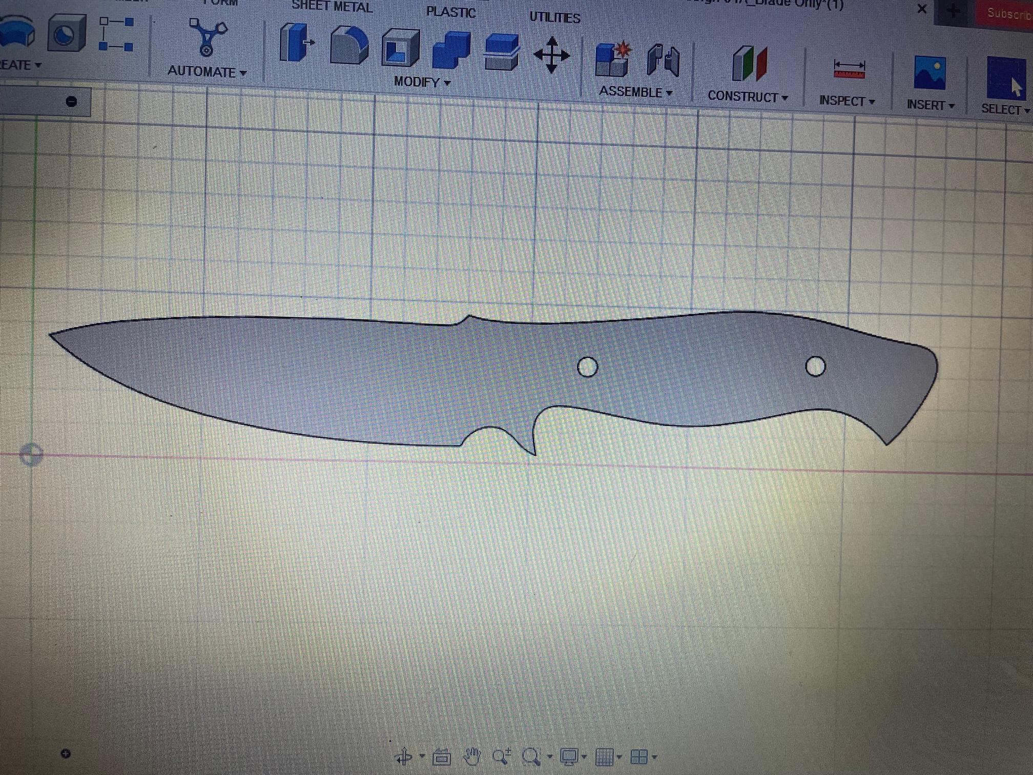This screenshot has height=775, width=1033.
Task: Click the Orbit tool in navigation bar
Action: pyautogui.click(x=404, y=756)
